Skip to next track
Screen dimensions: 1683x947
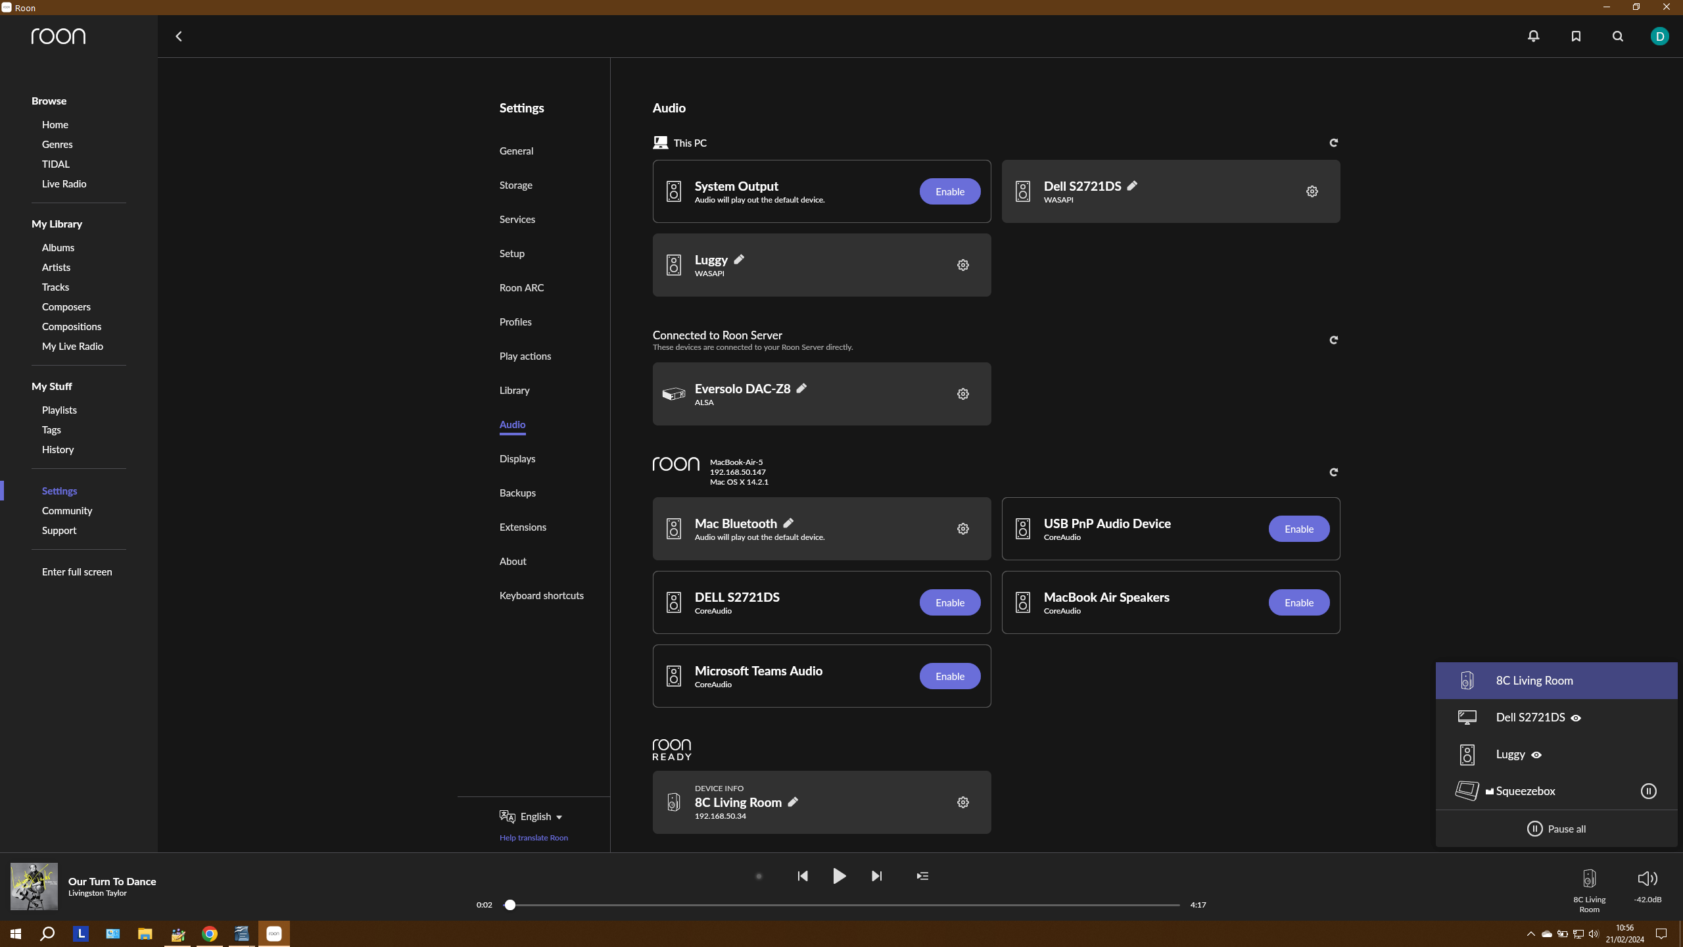click(876, 876)
